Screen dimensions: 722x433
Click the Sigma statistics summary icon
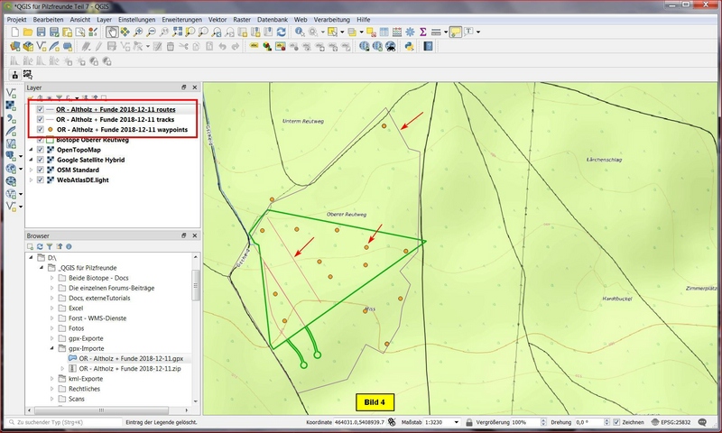coord(422,32)
